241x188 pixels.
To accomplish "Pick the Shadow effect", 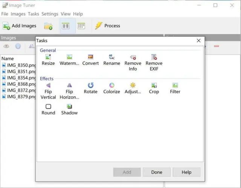I will [69, 109].
